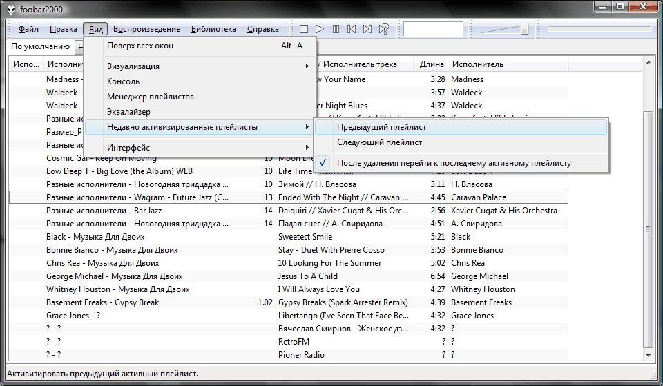Click the Stop playback button
The width and height of the screenshot is (663, 386).
304,29
